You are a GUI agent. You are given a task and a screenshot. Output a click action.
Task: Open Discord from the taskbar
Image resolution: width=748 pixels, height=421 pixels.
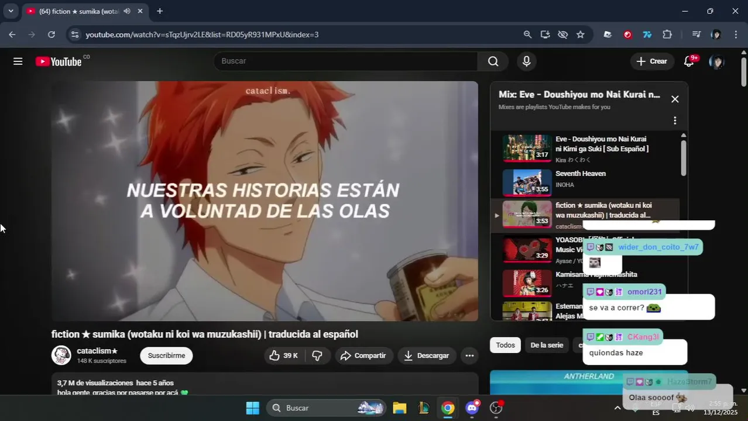(472, 408)
